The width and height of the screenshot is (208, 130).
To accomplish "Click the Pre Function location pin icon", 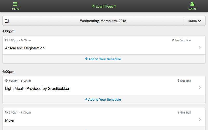I will (173, 40).
